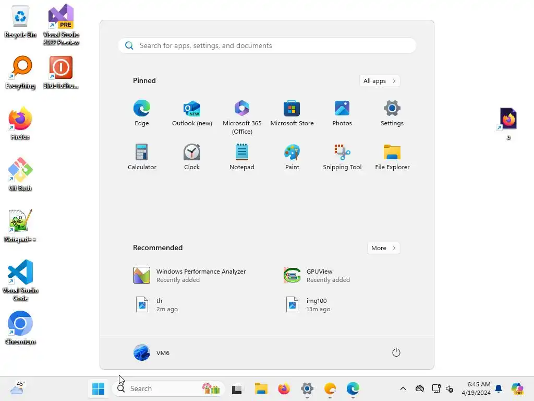Open File Explorer on taskbar
The height and width of the screenshot is (401, 534).
tap(261, 388)
